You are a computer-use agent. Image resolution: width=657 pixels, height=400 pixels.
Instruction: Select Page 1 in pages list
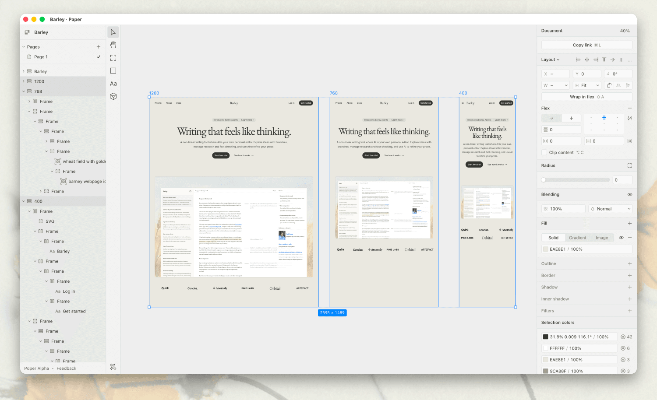(64, 57)
